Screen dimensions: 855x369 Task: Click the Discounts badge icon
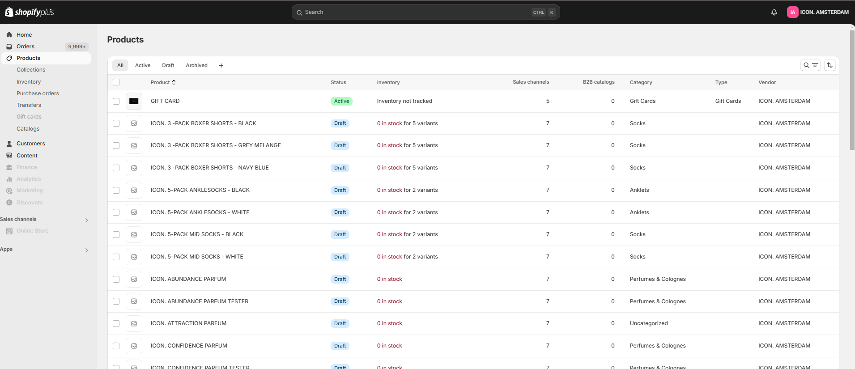click(x=9, y=203)
